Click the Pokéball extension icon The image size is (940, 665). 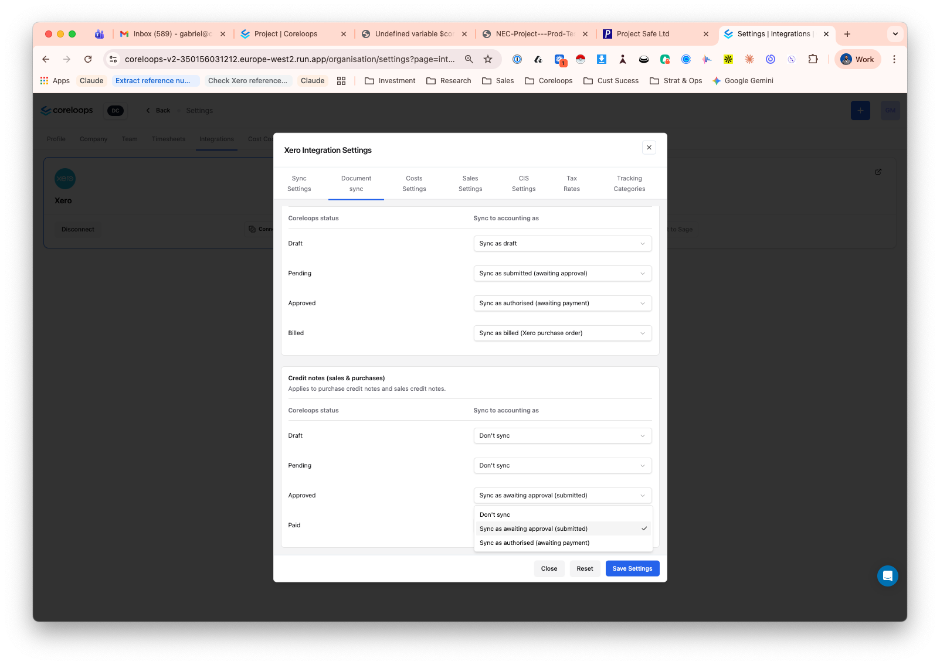click(581, 59)
